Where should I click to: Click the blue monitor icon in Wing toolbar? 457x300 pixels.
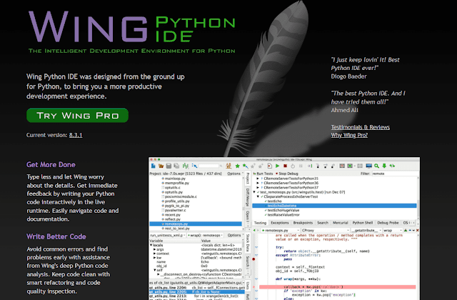coord(369,166)
